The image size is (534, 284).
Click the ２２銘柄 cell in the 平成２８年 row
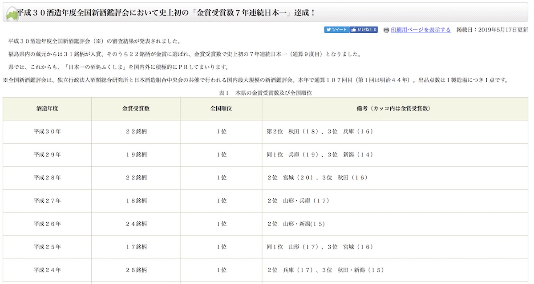pos(136,178)
